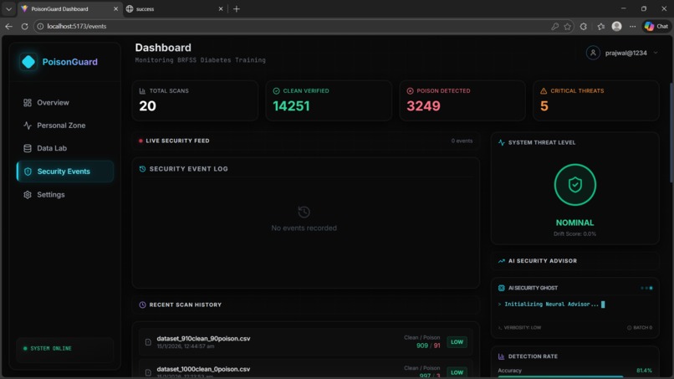674x379 pixels.
Task: Go to Personal Zone in sidebar
Action: [x=65, y=125]
